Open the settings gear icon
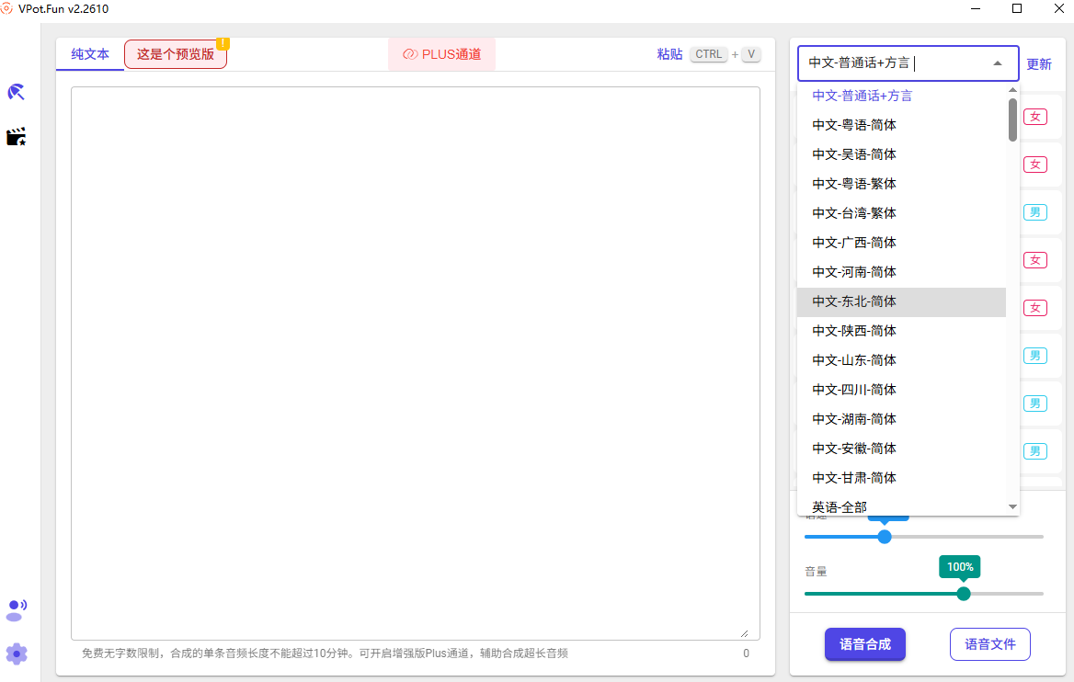1074x682 pixels. tap(17, 654)
